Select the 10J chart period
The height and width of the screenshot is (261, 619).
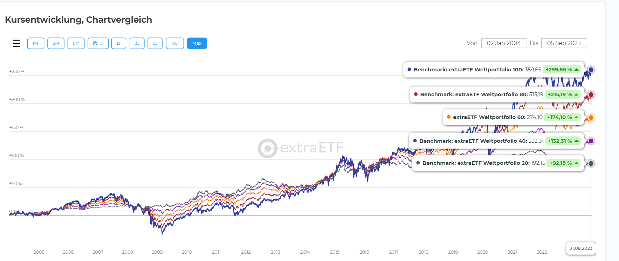174,43
